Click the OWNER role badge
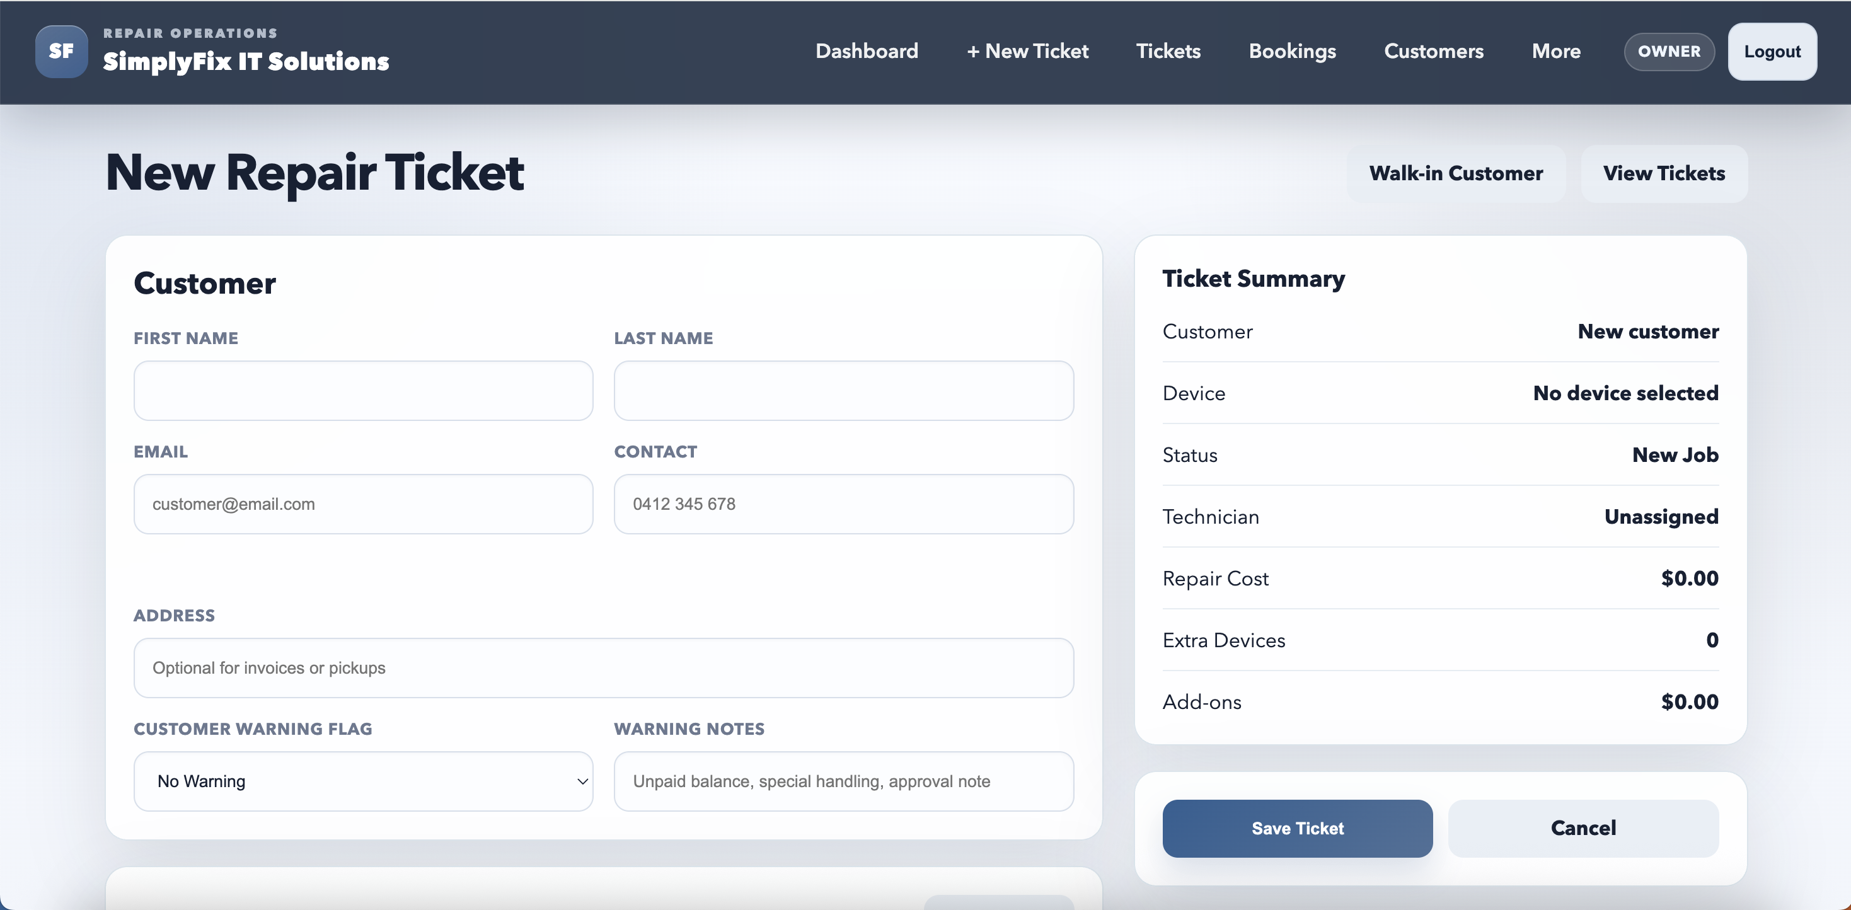 pyautogui.click(x=1668, y=51)
